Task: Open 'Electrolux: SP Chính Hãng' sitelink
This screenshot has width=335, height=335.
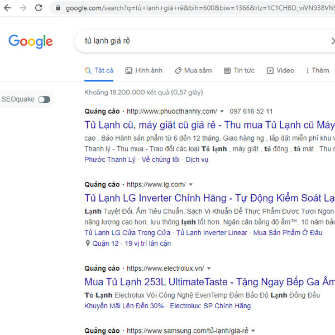Action: [x=210, y=306]
